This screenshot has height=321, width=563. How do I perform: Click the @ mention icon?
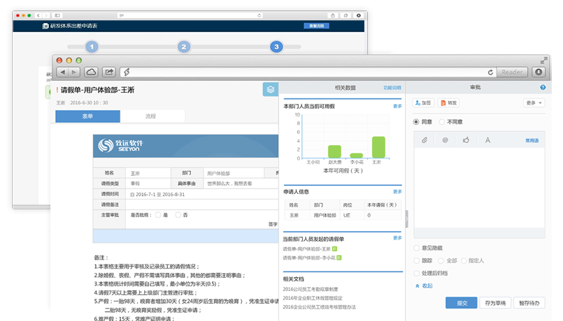(445, 140)
